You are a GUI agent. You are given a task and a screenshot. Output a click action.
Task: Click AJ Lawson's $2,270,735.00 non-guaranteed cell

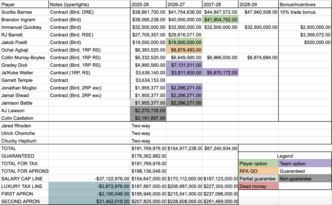coord(148,111)
